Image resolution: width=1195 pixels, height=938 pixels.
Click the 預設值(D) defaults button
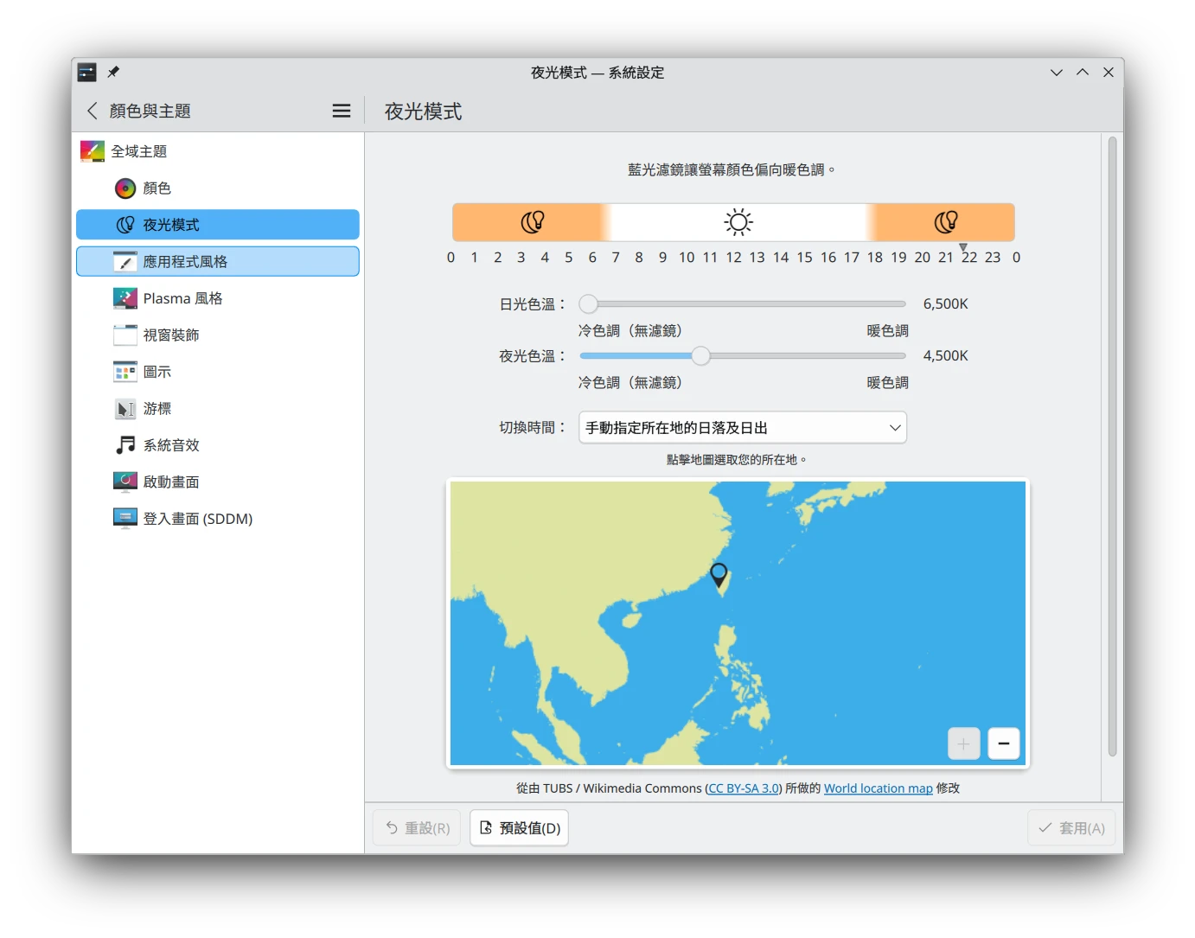520,828
